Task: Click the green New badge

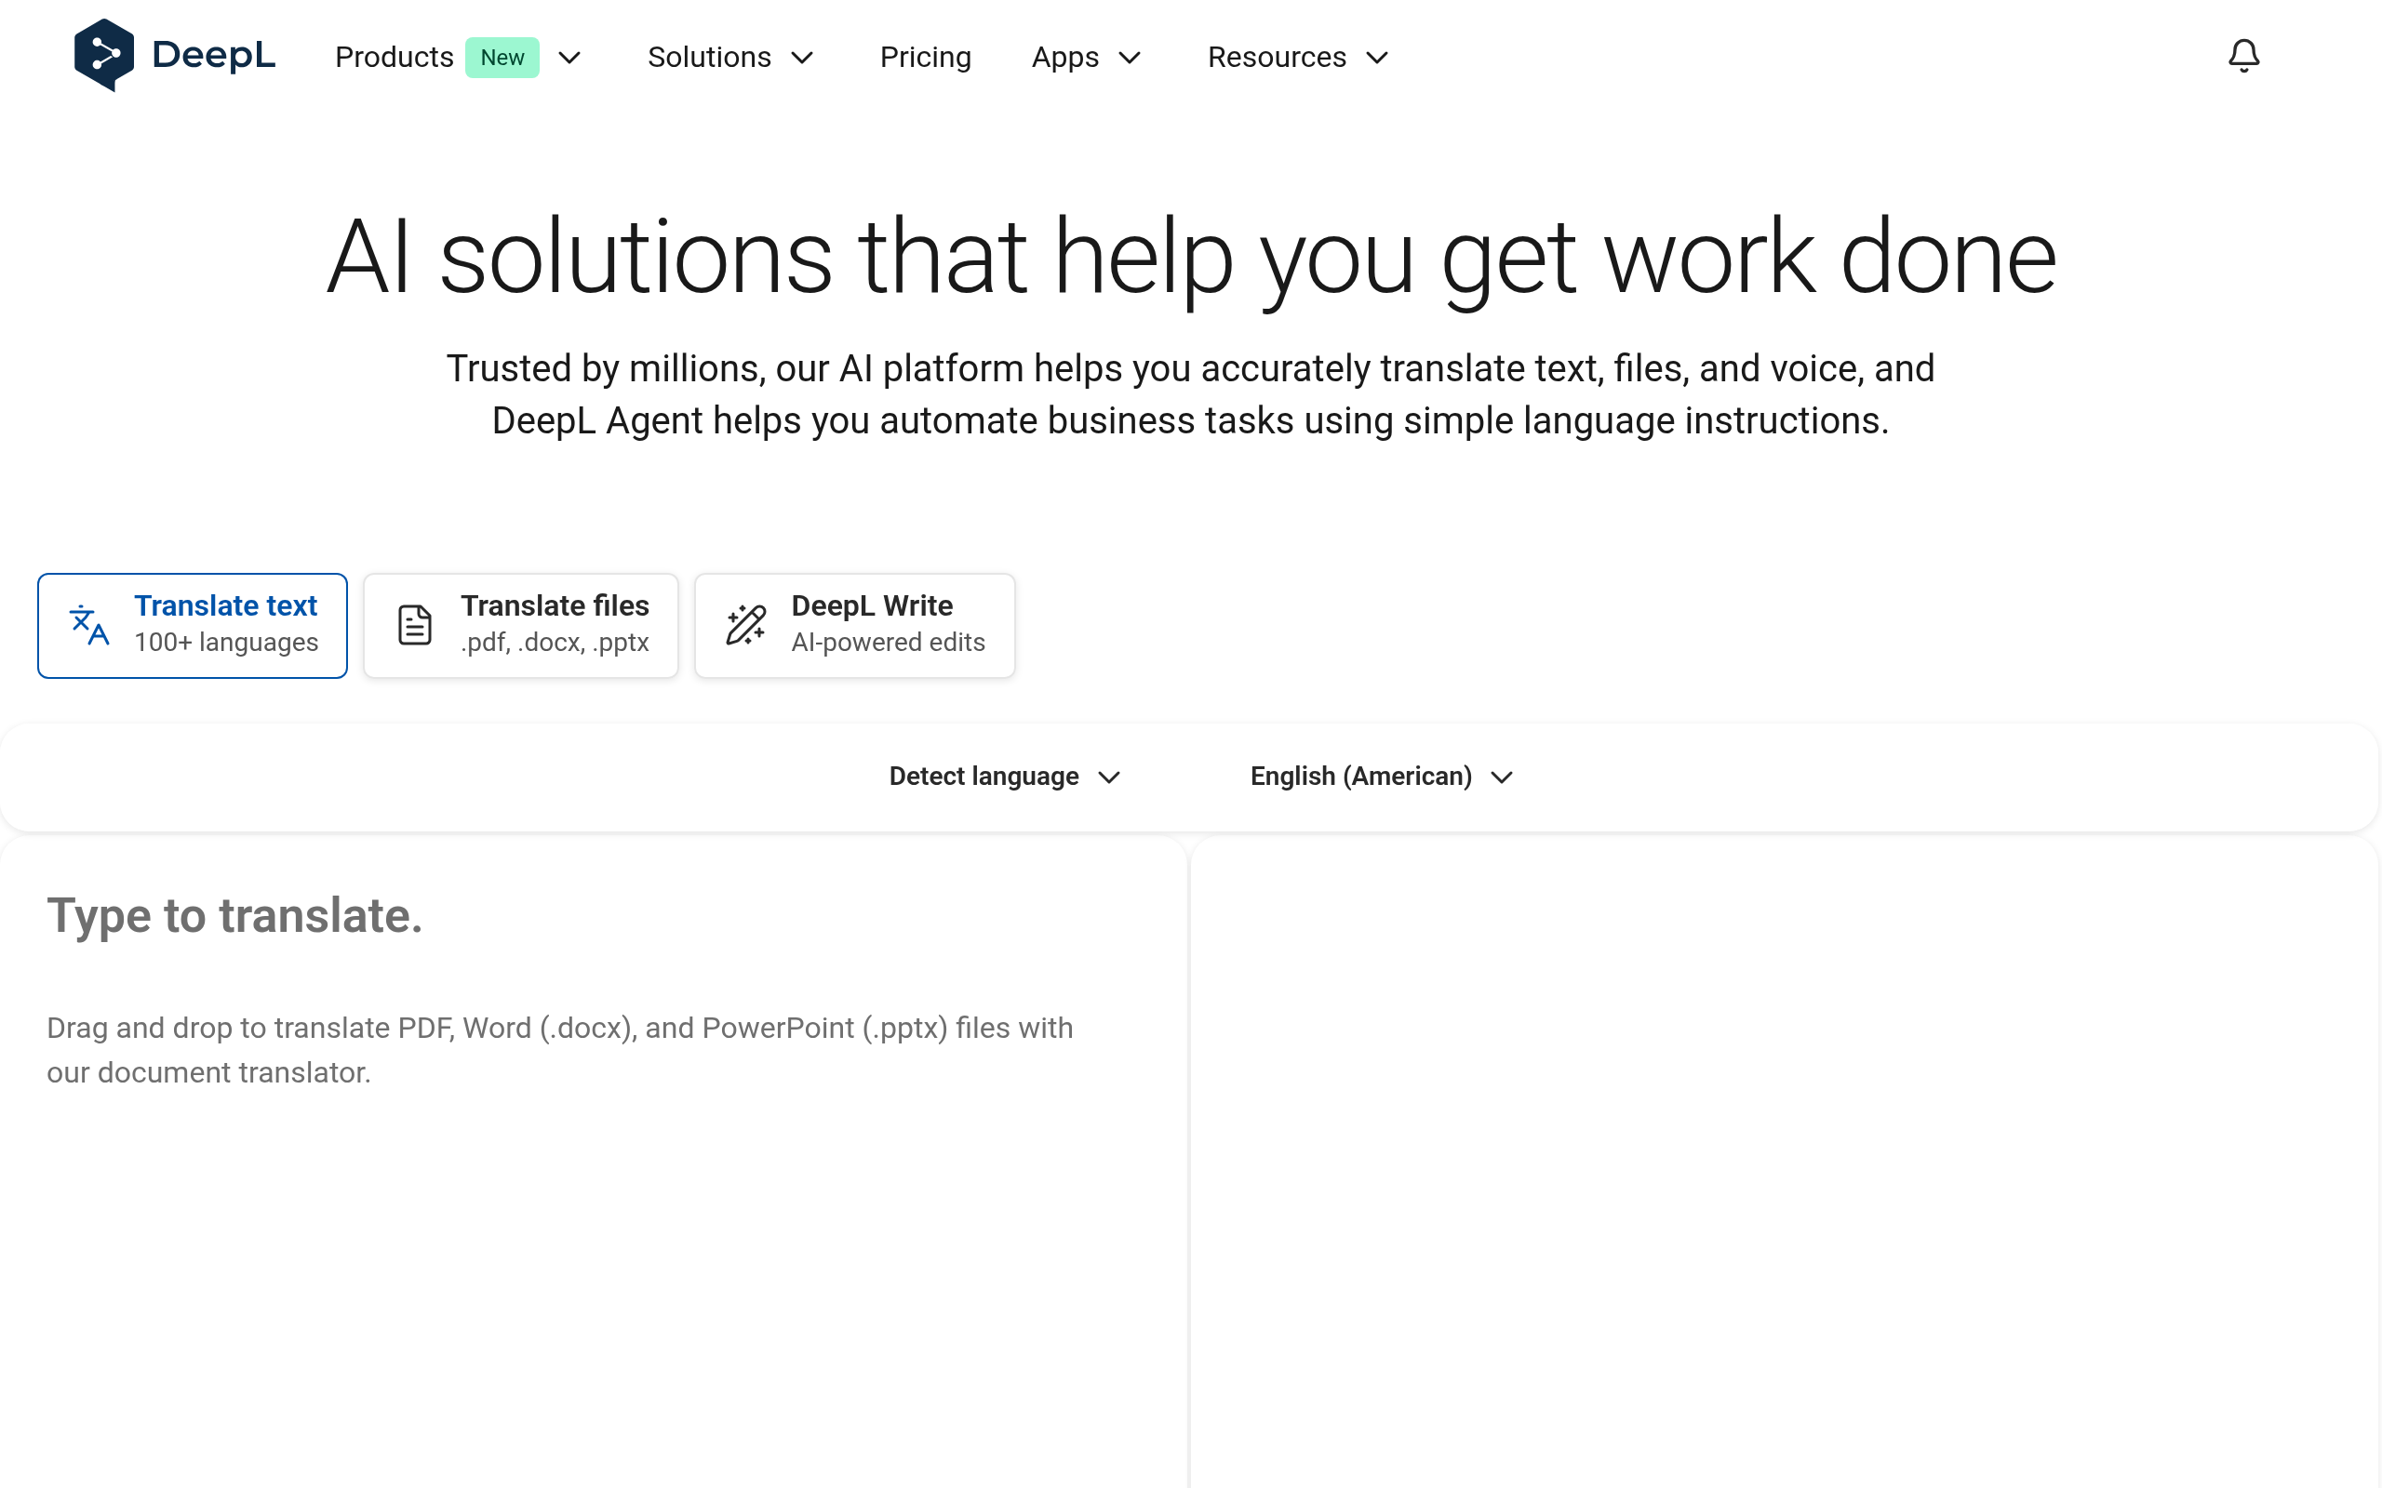Action: [x=502, y=58]
